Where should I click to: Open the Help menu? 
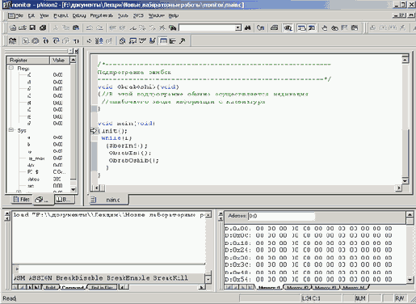click(x=174, y=15)
